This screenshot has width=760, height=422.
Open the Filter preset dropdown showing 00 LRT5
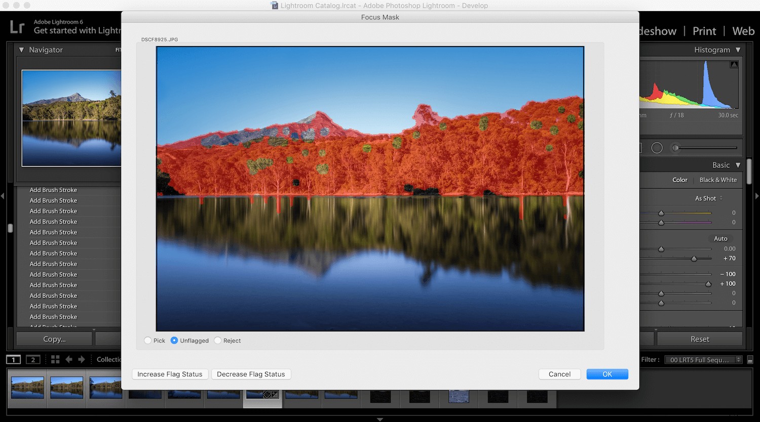tap(703, 359)
